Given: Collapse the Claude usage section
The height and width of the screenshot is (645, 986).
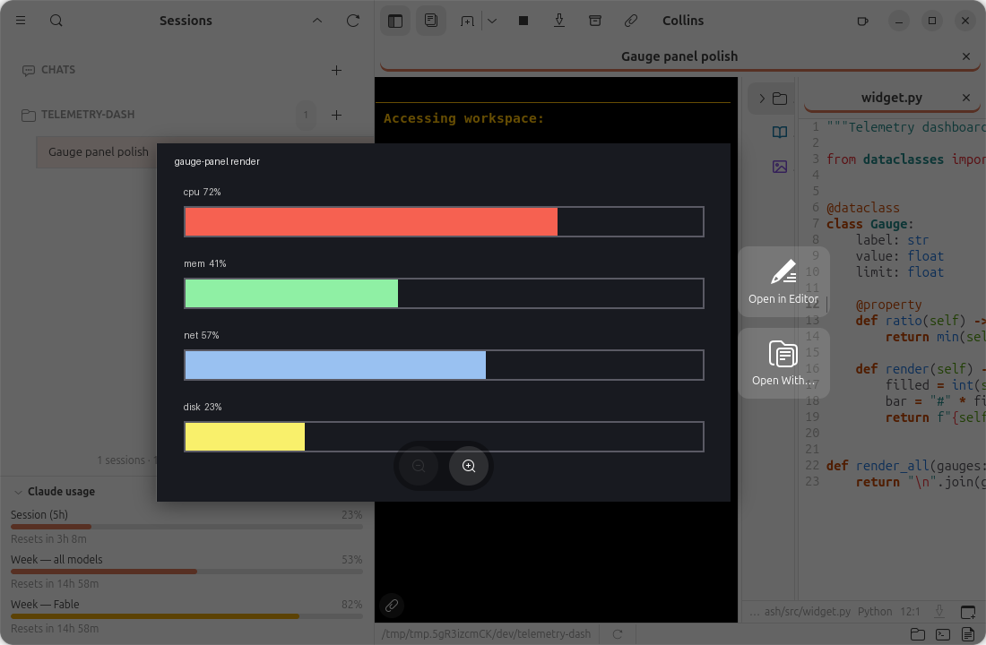Looking at the screenshot, I should pos(18,492).
